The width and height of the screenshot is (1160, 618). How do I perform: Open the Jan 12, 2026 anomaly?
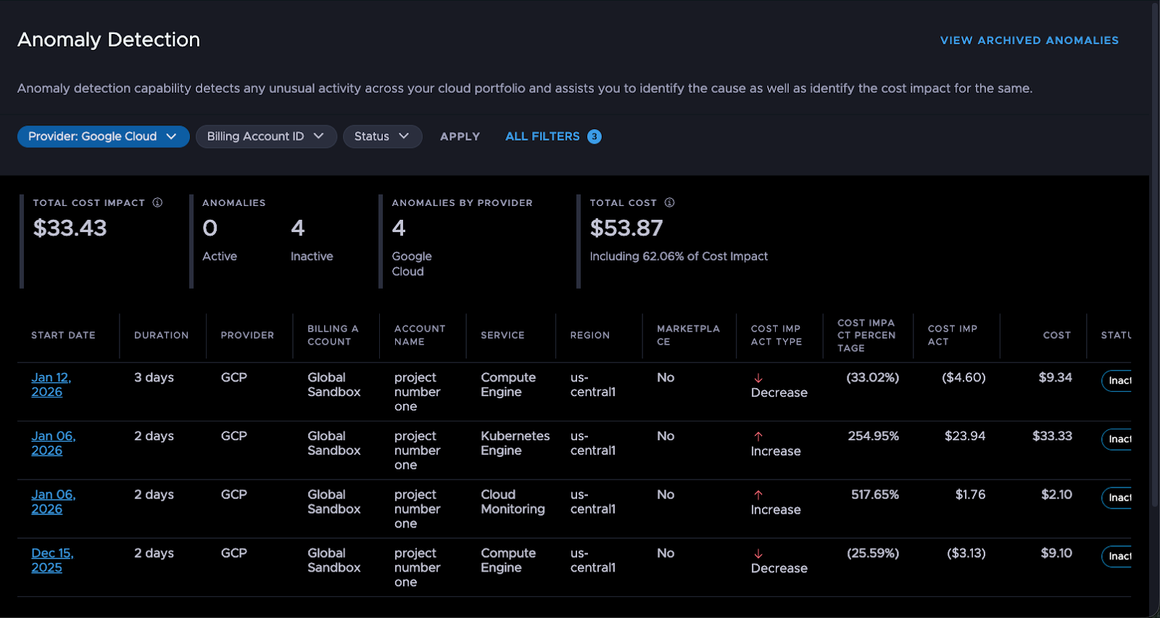51,384
